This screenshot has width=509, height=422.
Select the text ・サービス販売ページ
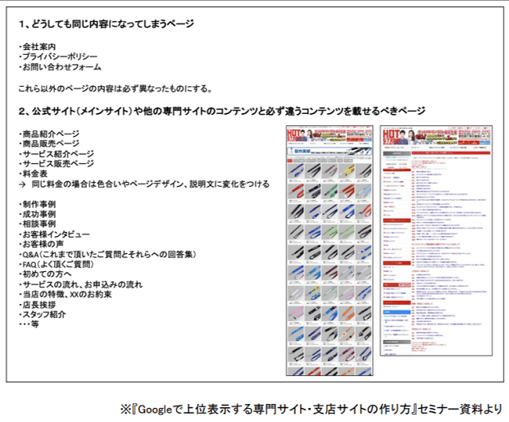pos(57,164)
